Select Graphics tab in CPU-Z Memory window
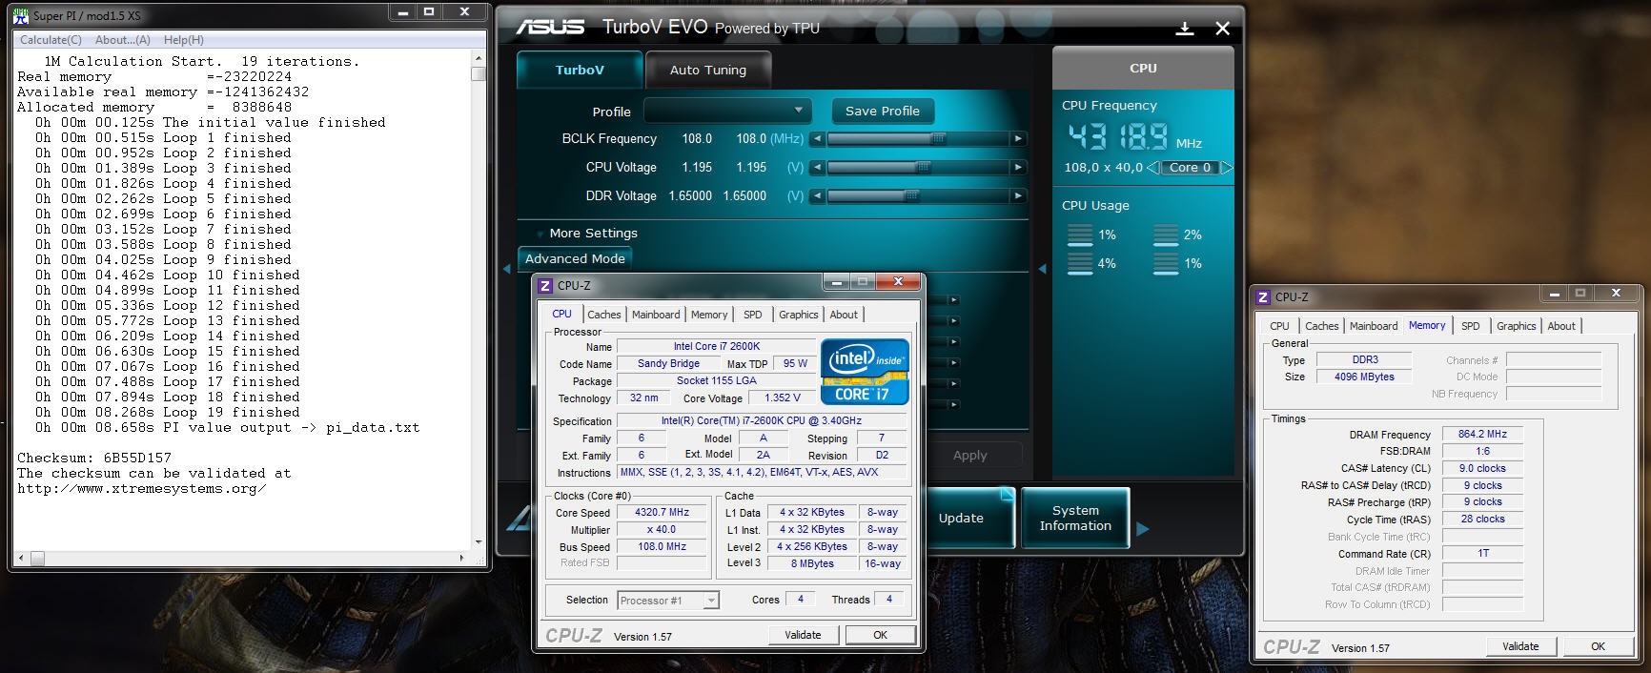The width and height of the screenshot is (1651, 673). (x=1516, y=326)
